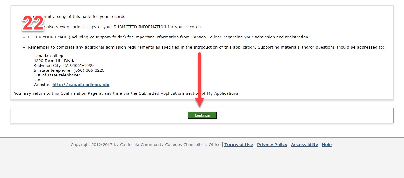Click the green Continue button

[202, 115]
